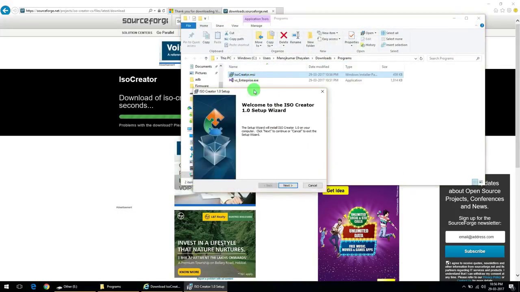Open Google Chrome from the taskbar
This screenshot has width=520, height=292.
(x=46, y=286)
